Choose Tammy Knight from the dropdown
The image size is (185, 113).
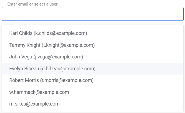click(52, 45)
